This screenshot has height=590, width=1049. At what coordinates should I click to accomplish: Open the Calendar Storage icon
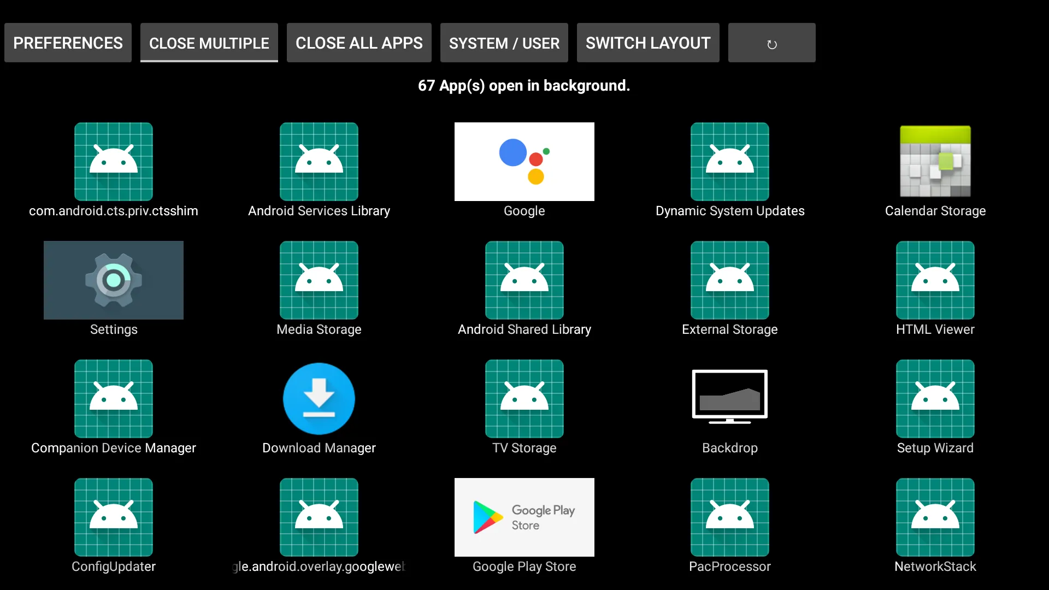[935, 162]
